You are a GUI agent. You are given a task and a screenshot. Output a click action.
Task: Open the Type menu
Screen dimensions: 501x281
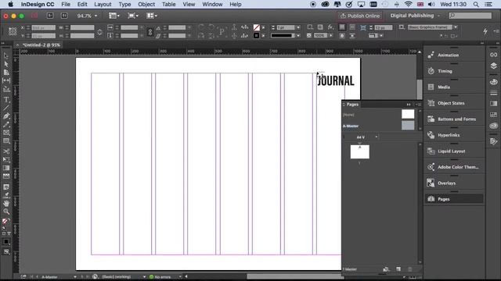(x=124, y=5)
